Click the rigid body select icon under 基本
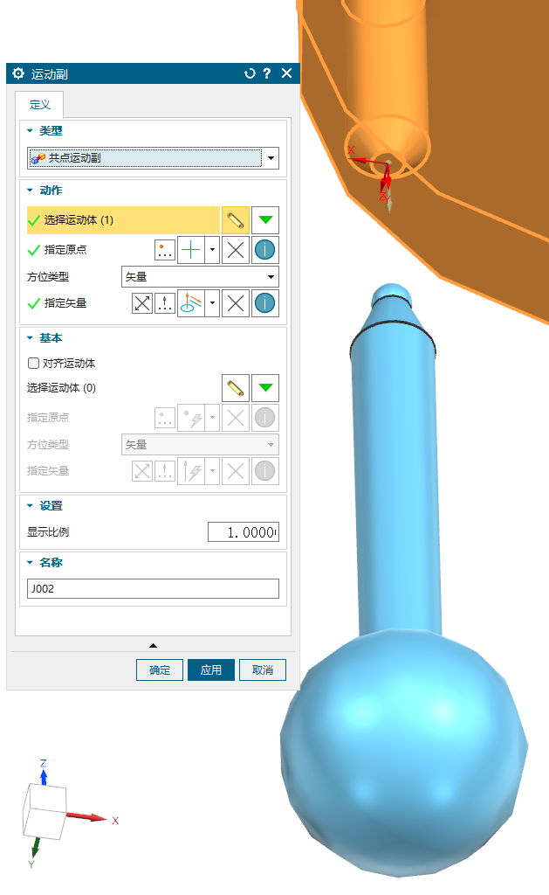Screen dimensions: 549x895 [236, 388]
